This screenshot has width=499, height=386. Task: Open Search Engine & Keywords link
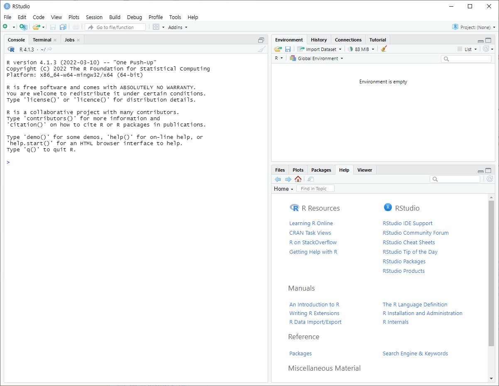click(x=415, y=353)
